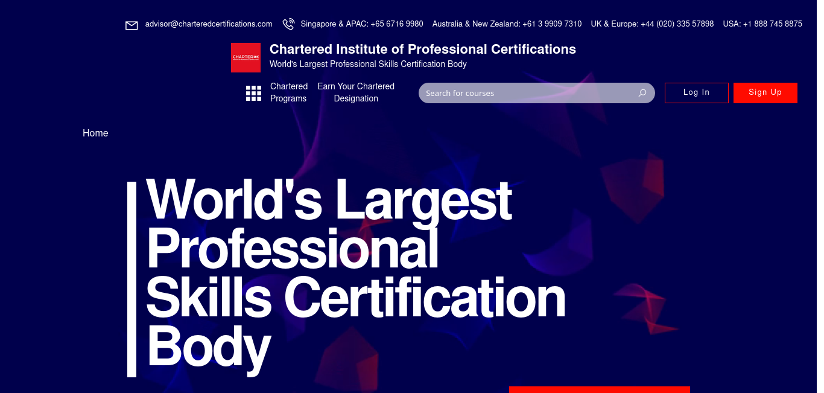Open the Chartered Programs menu
This screenshot has height=393, width=824.
pos(289,92)
